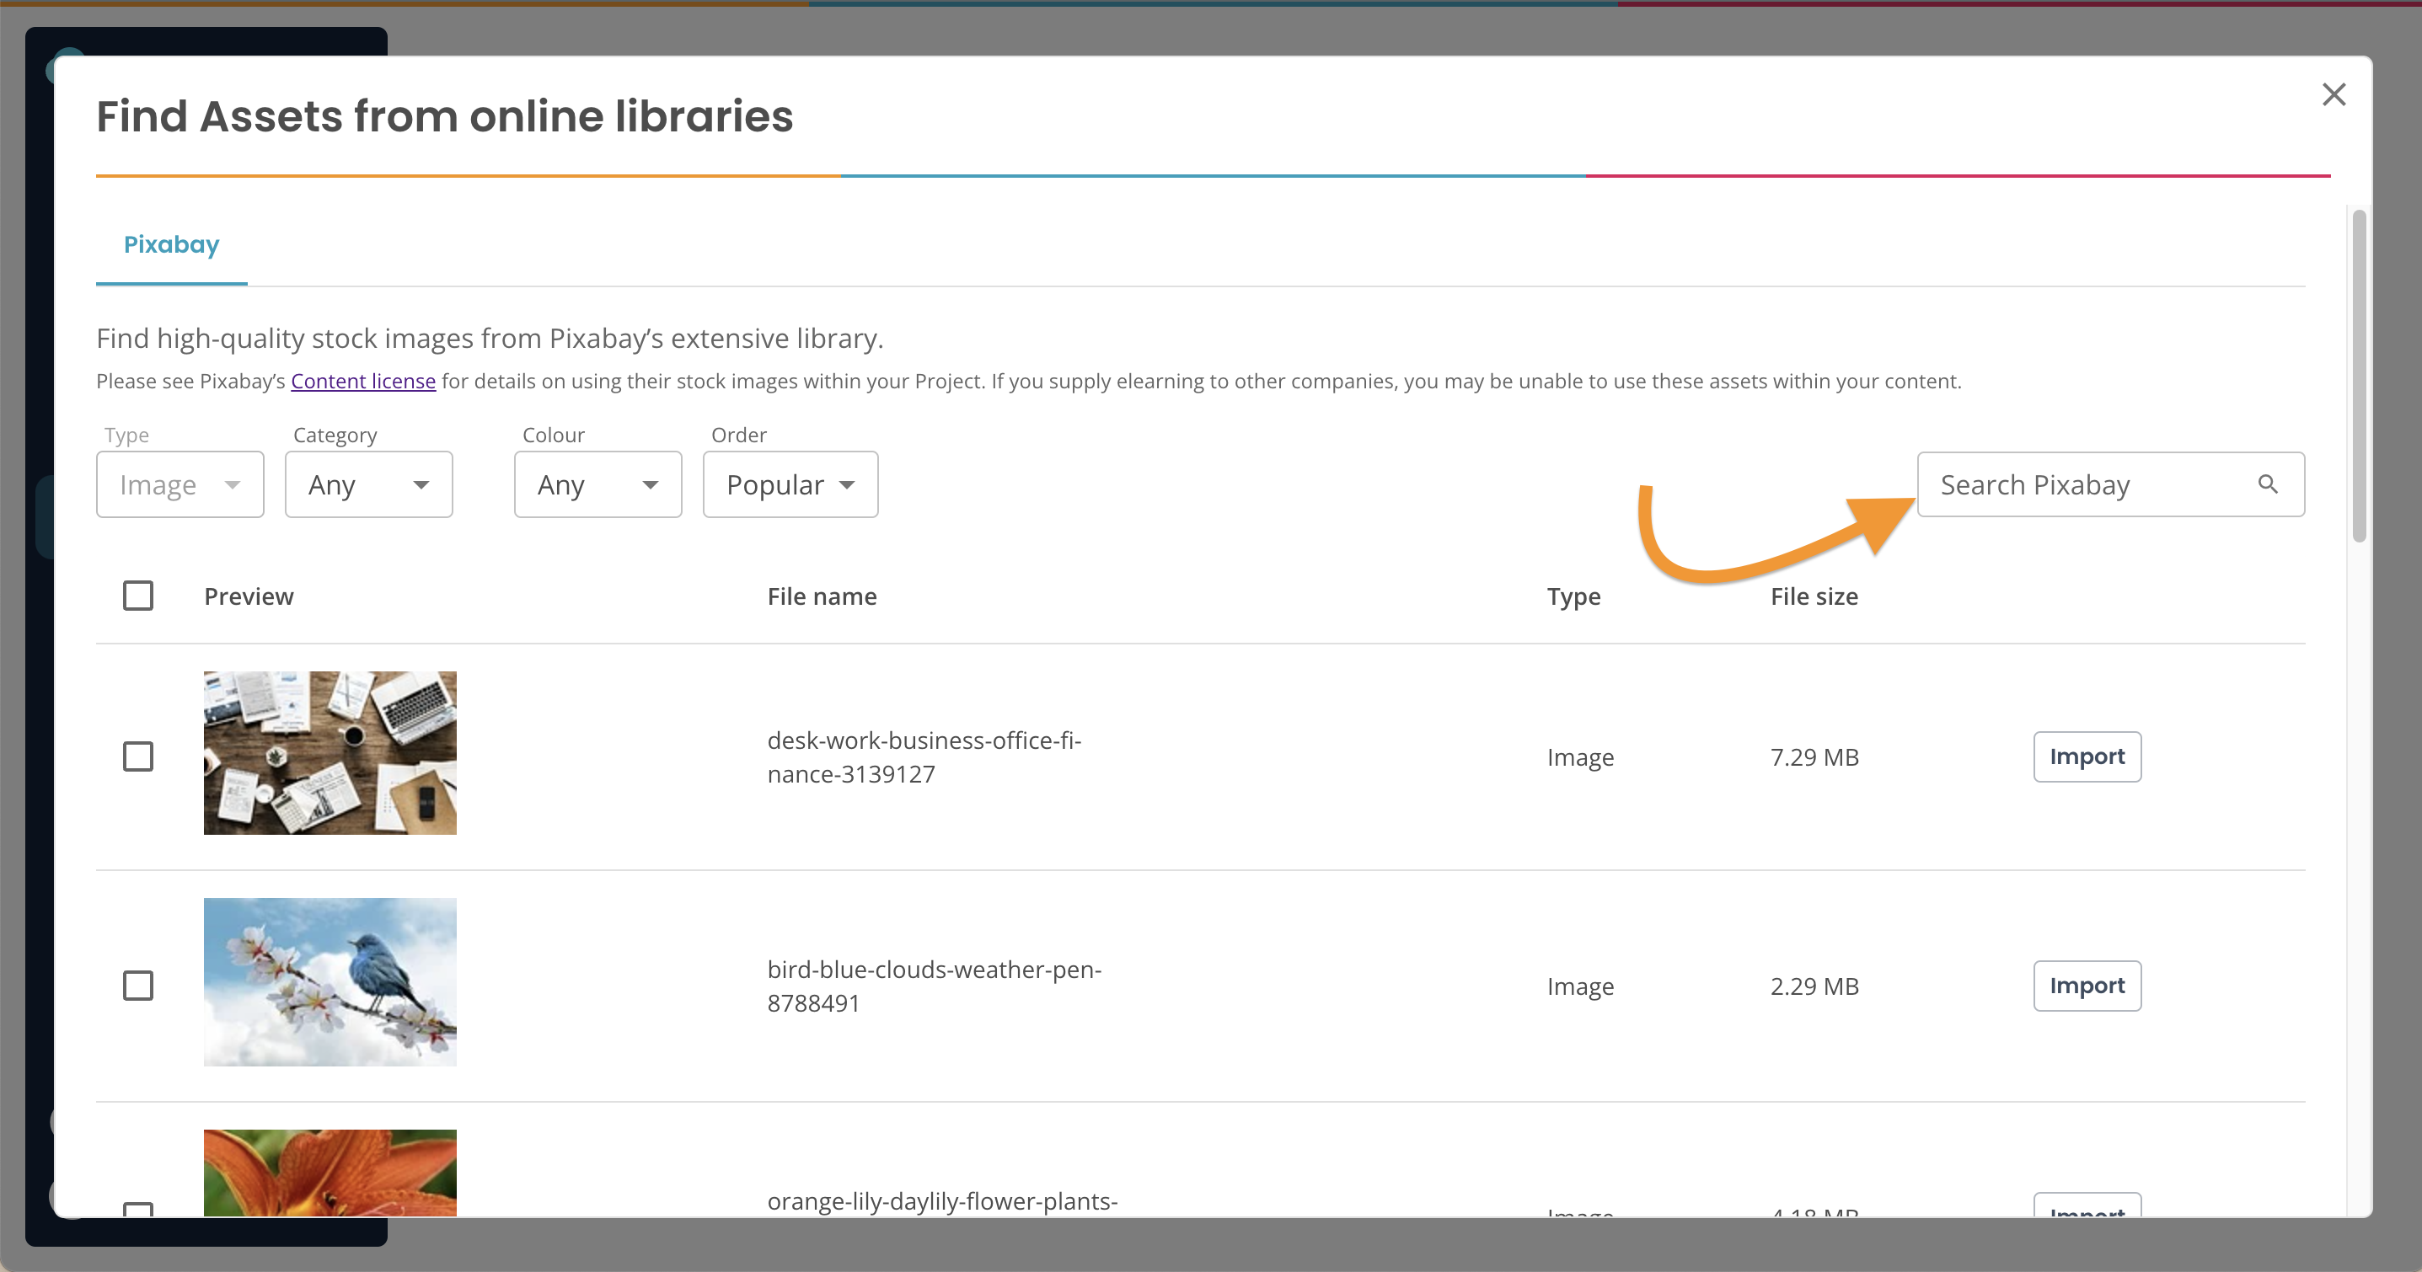
Task: Open the Order dropdown set to Popular
Action: [790, 484]
